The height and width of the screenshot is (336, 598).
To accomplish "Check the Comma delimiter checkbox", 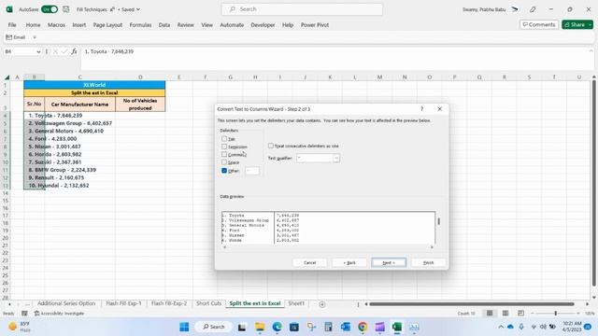I will (x=224, y=154).
